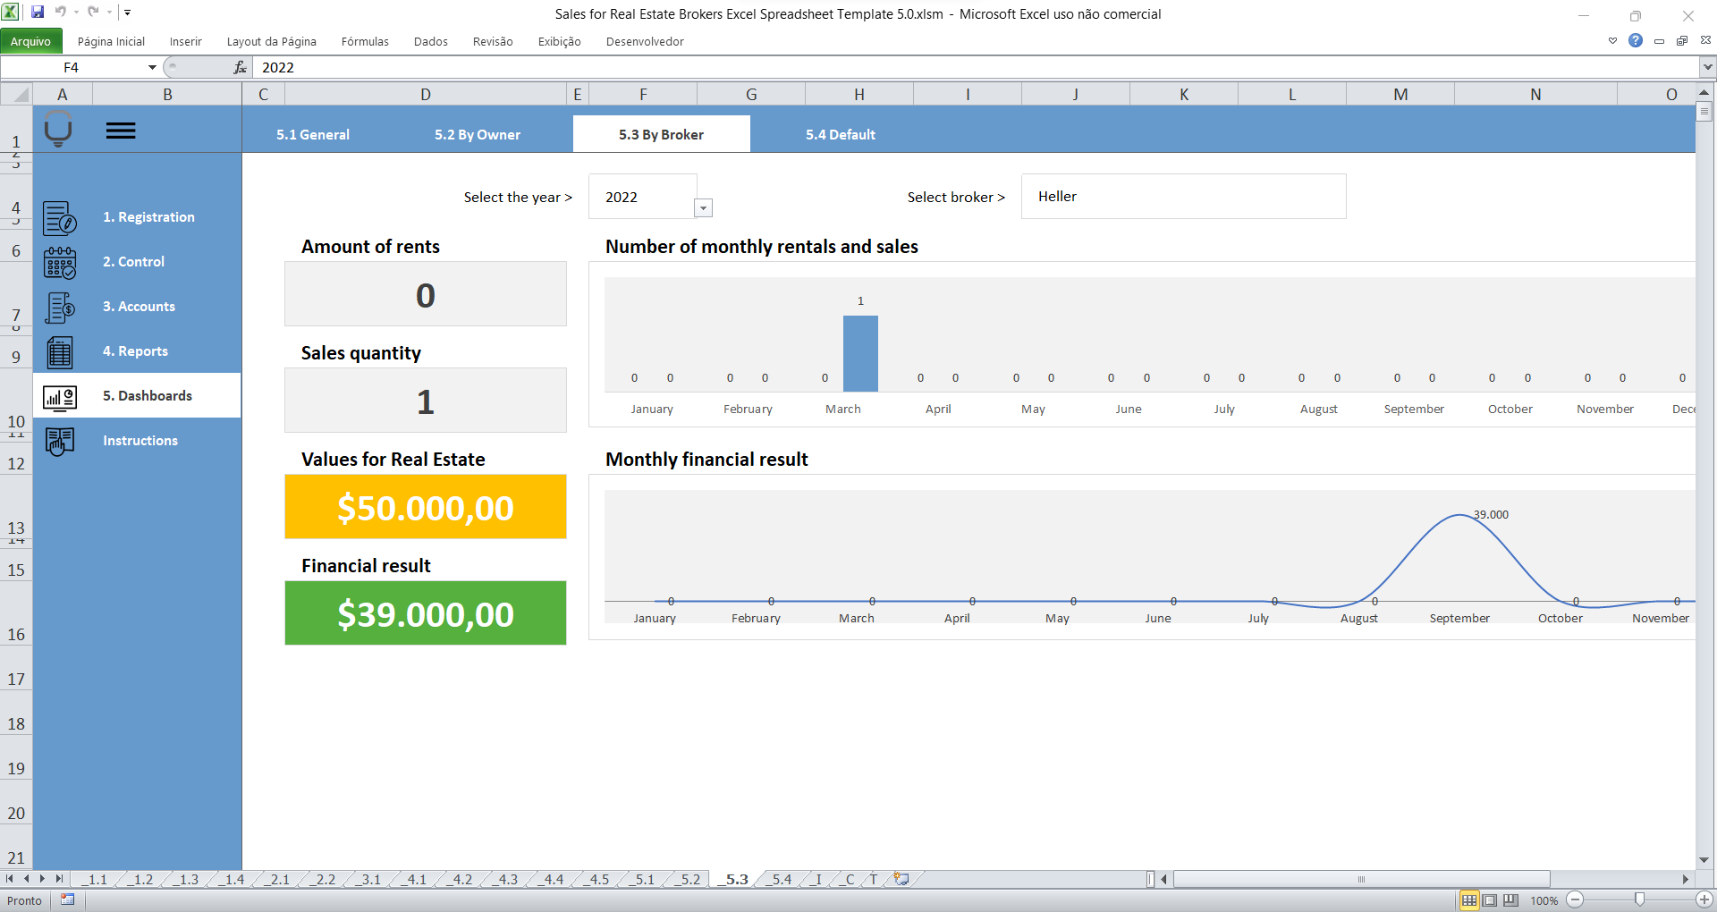Viewport: 1717px width, 912px height.
Task: Click the Control calendar icon
Action: coord(60,263)
